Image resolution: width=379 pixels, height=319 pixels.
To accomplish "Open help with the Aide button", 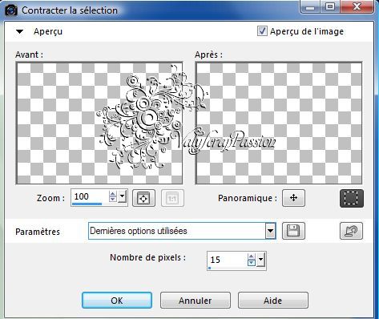I will coord(273,300).
